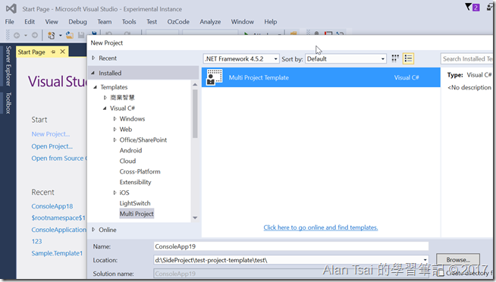Viewport: 496px width, 282px height.
Task: Click the project Name input field
Action: (x=291, y=246)
